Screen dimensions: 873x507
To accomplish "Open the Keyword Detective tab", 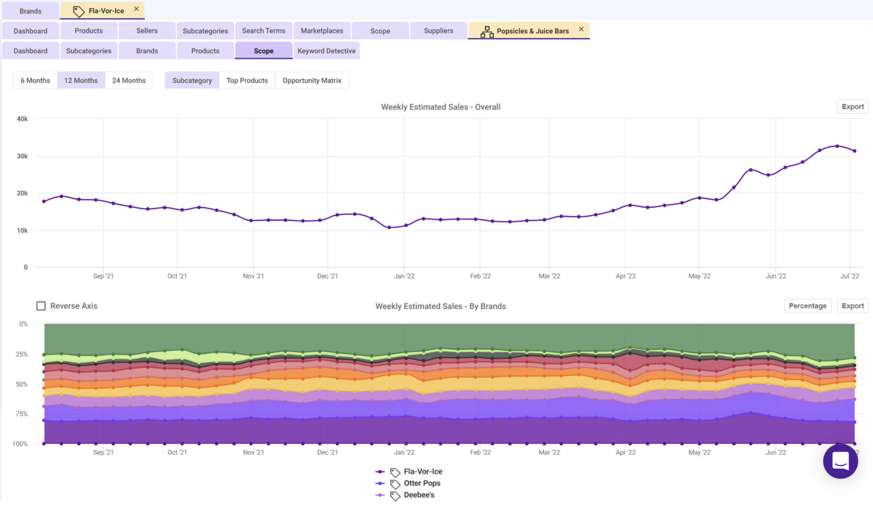I will [x=326, y=51].
